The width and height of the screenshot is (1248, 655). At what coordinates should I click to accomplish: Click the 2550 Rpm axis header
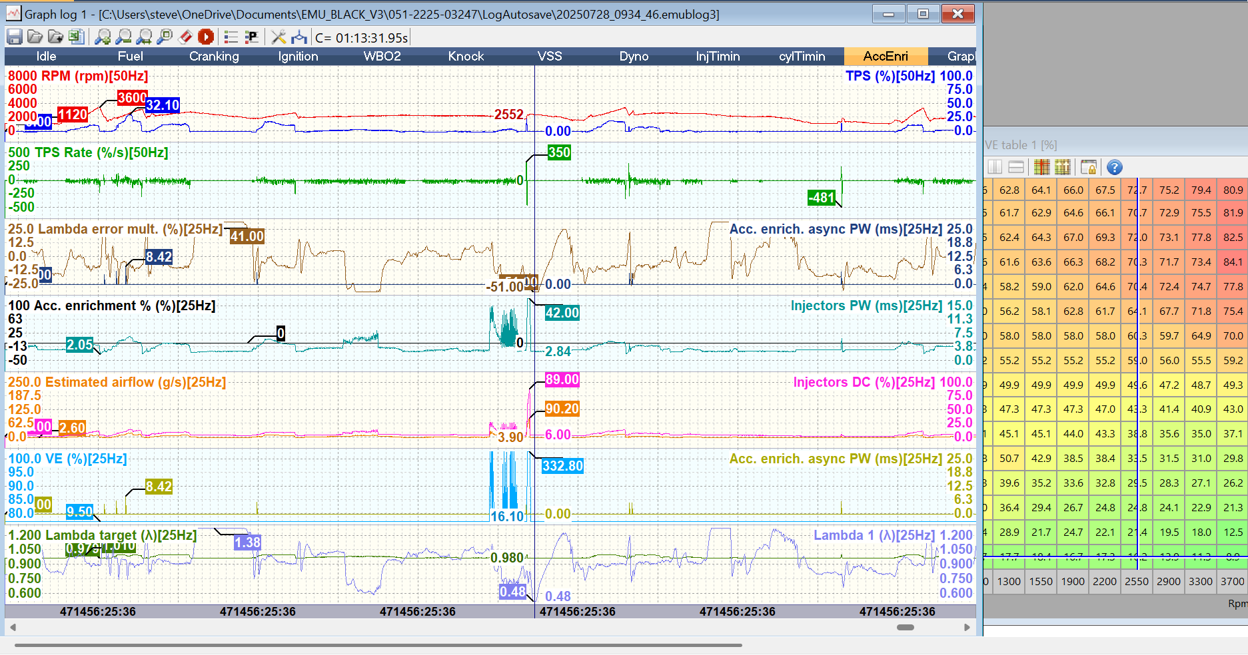pyautogui.click(x=1137, y=581)
